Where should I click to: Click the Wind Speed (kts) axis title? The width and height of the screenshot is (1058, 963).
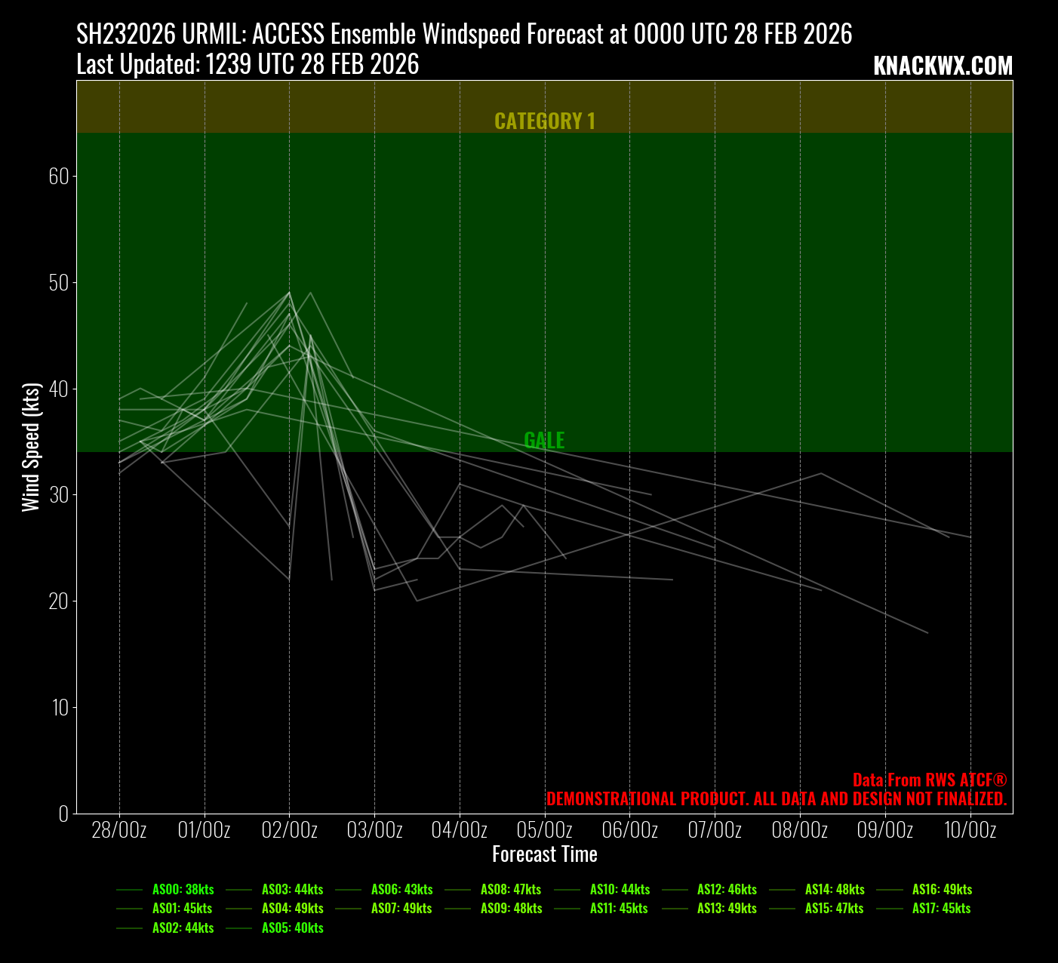click(x=31, y=447)
